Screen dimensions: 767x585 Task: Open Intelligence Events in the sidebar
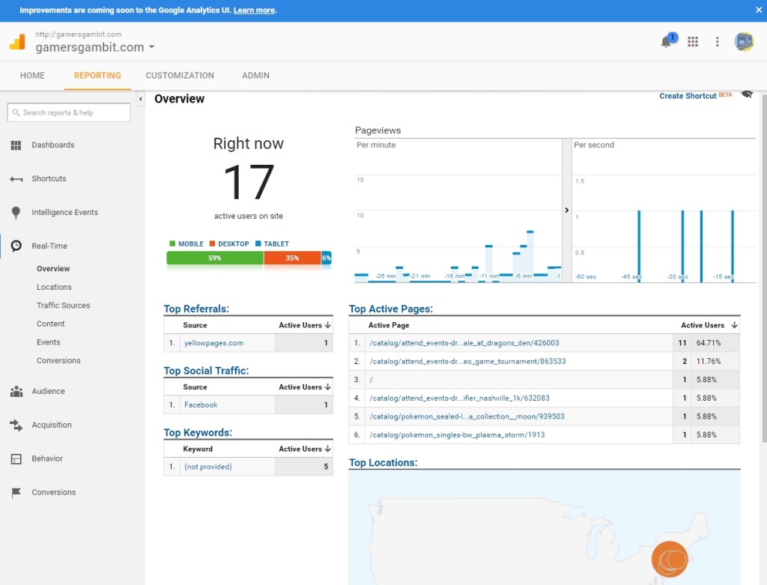point(16,212)
